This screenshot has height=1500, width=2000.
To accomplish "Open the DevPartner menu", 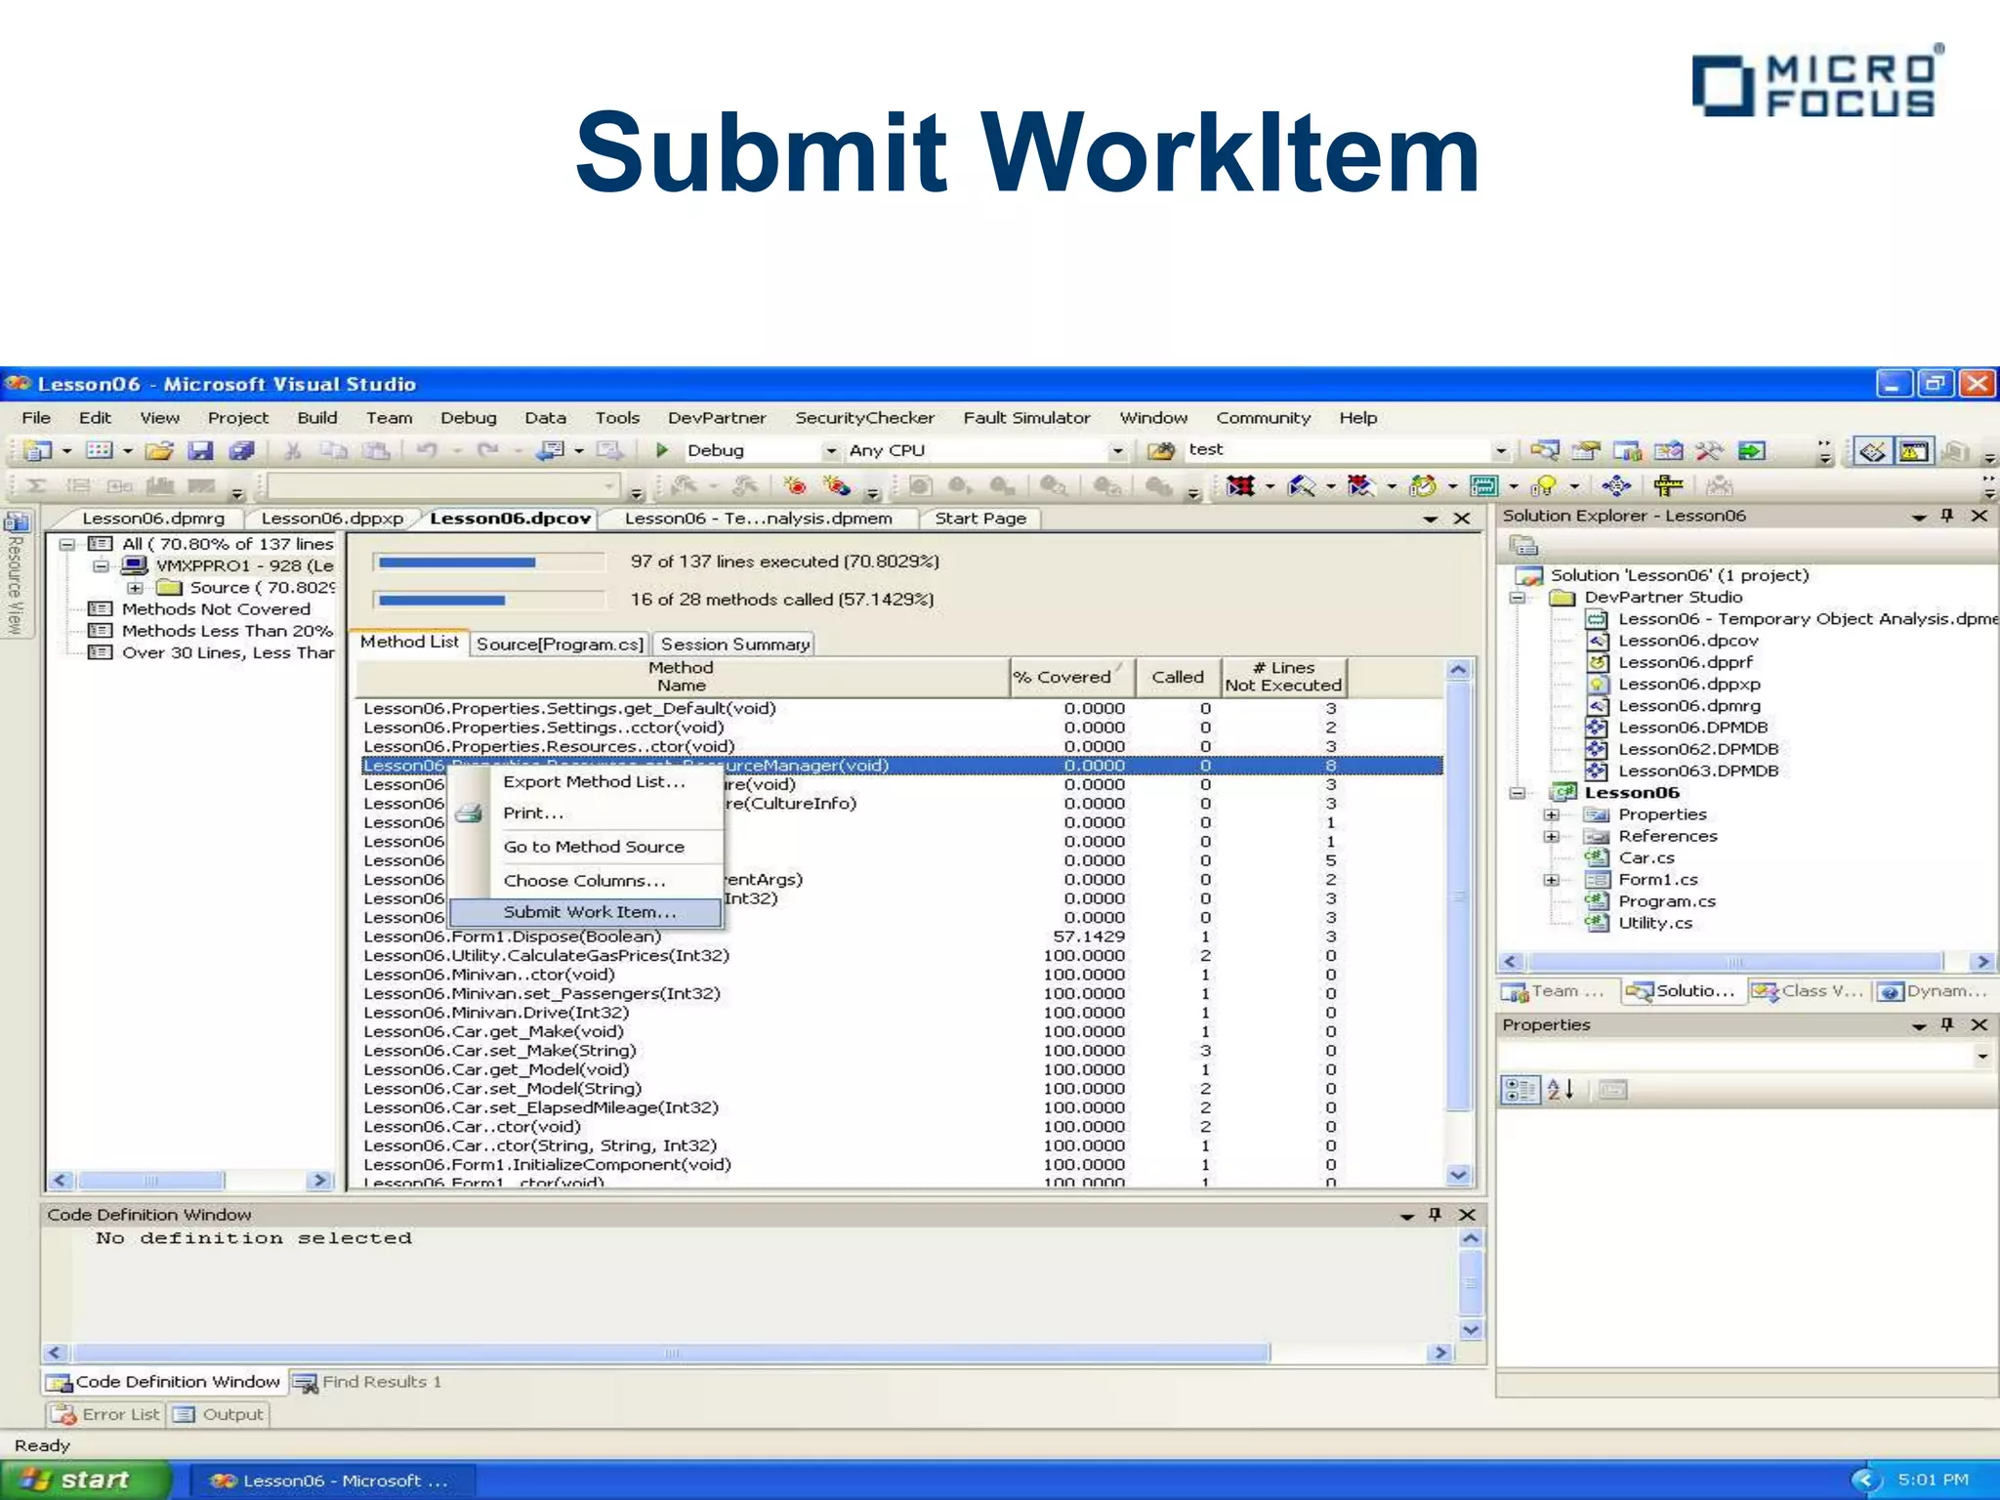I will point(717,418).
